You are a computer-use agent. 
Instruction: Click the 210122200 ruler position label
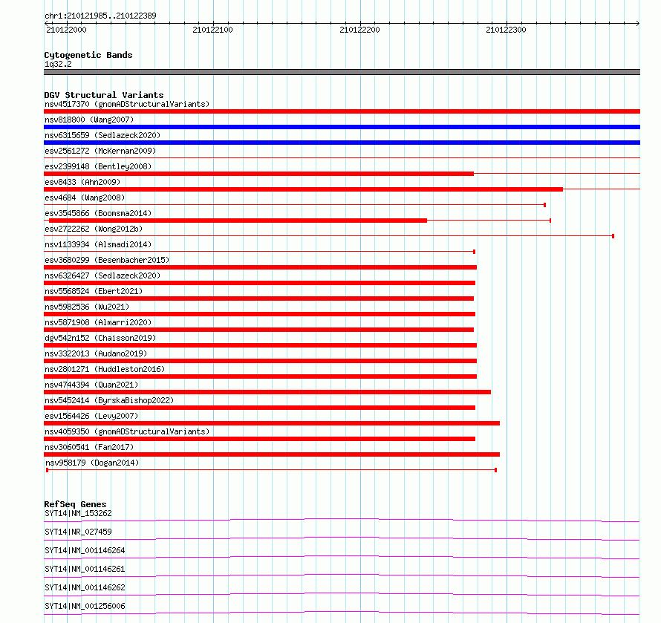[359, 30]
